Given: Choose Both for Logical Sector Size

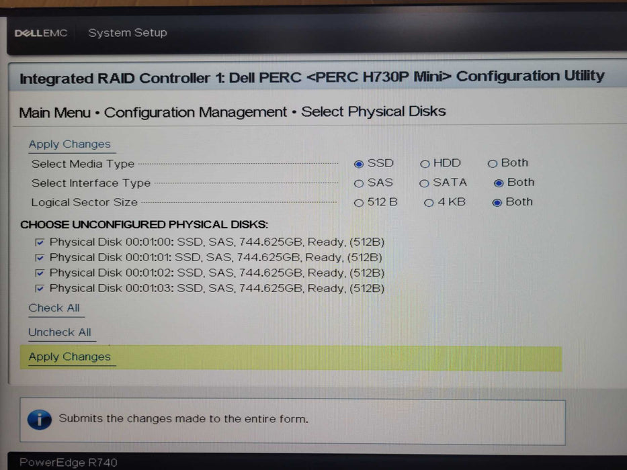Looking at the screenshot, I should [497, 203].
